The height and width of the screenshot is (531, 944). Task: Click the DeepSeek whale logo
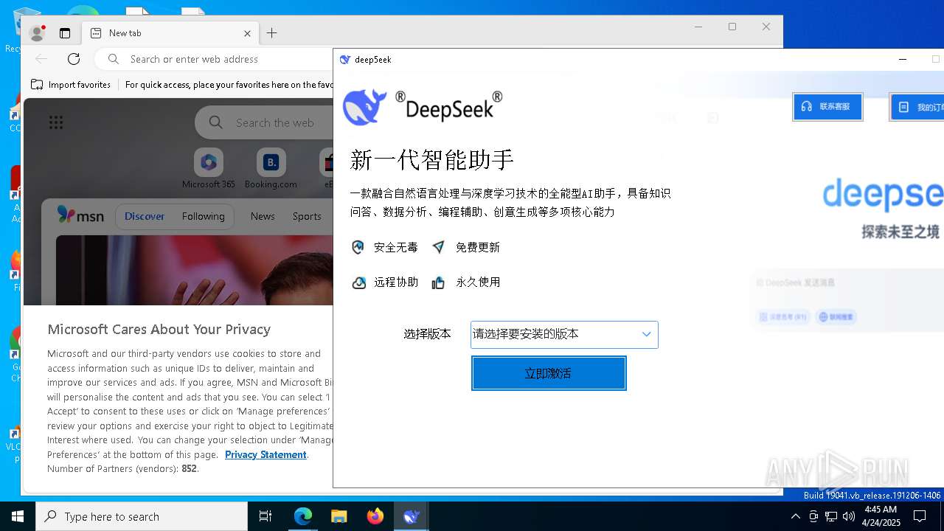pyautogui.click(x=365, y=107)
